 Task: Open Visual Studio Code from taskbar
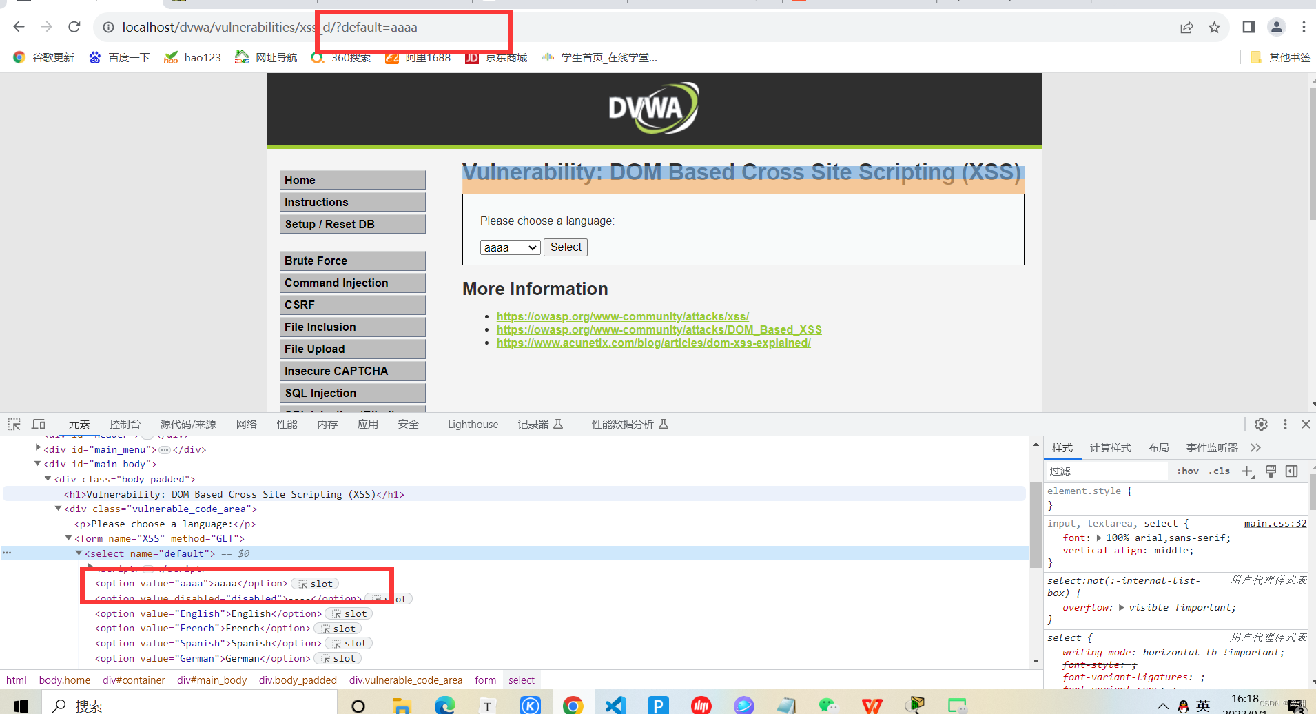[615, 705]
